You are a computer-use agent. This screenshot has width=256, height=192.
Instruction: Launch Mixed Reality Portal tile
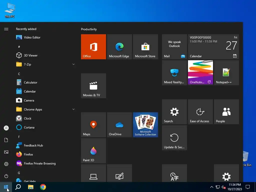pyautogui.click(x=174, y=73)
